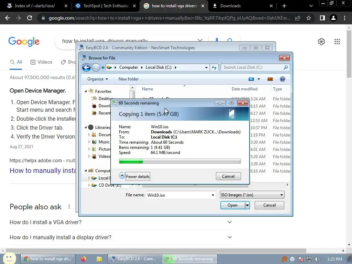
Task: Click the network tray icon
Action: [x=309, y=259]
